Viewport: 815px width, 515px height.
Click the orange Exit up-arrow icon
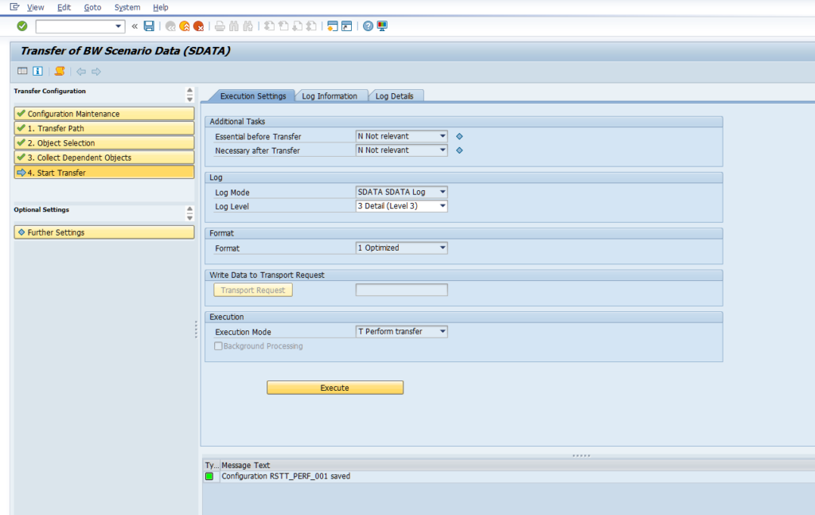coord(184,26)
